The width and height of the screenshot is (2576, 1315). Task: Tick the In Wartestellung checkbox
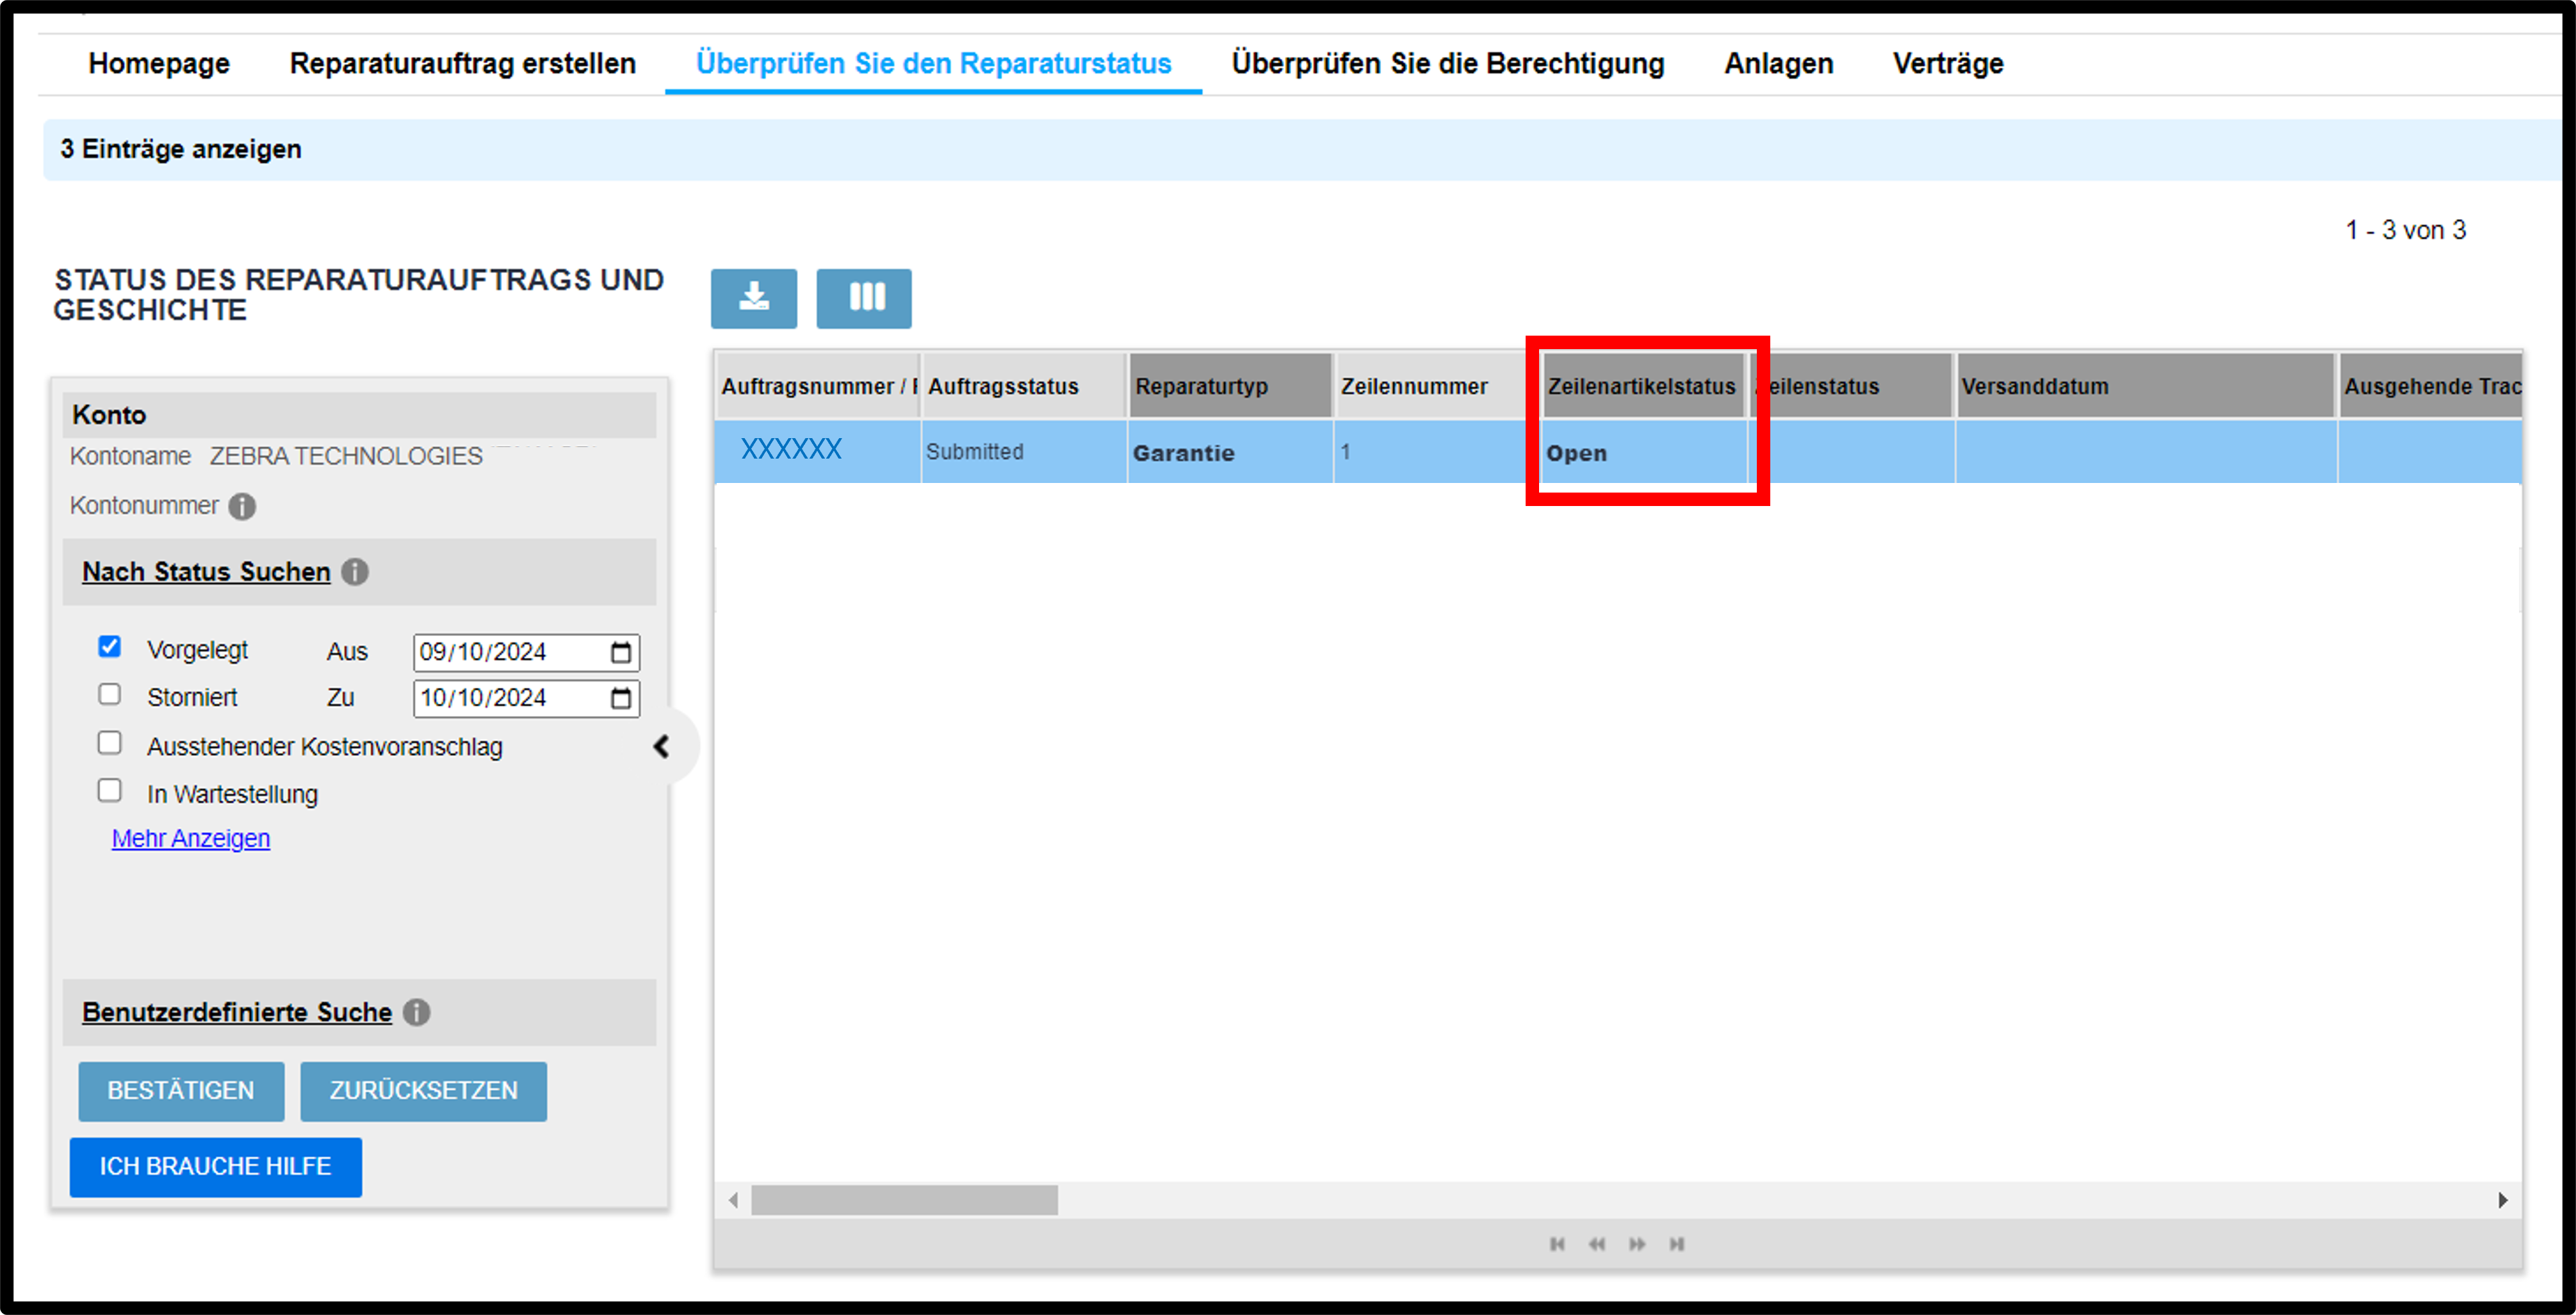pos(110,791)
